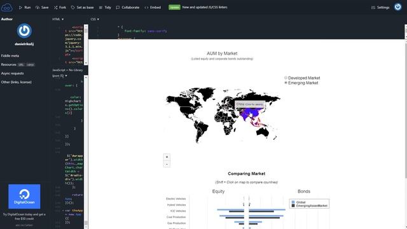Click Australia on the world map
Viewport: 407px width, 229px height.
click(263, 132)
